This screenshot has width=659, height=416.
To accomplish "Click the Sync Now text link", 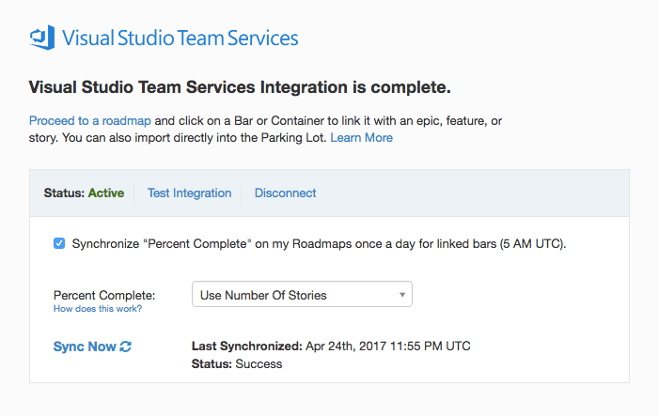I will [85, 347].
